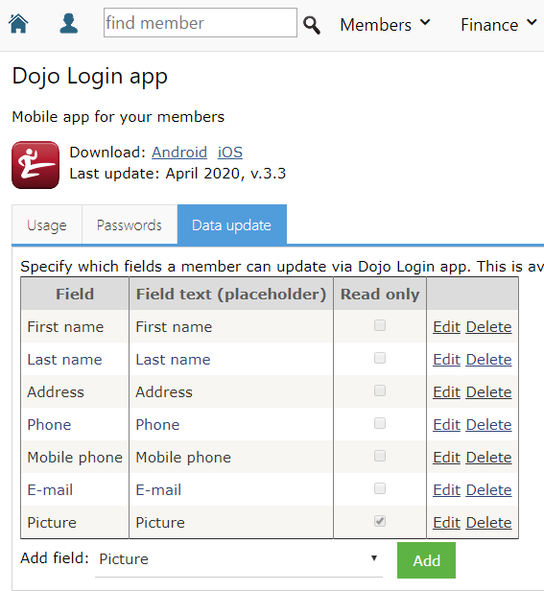Click the magnifying glass search icon

coord(312,25)
